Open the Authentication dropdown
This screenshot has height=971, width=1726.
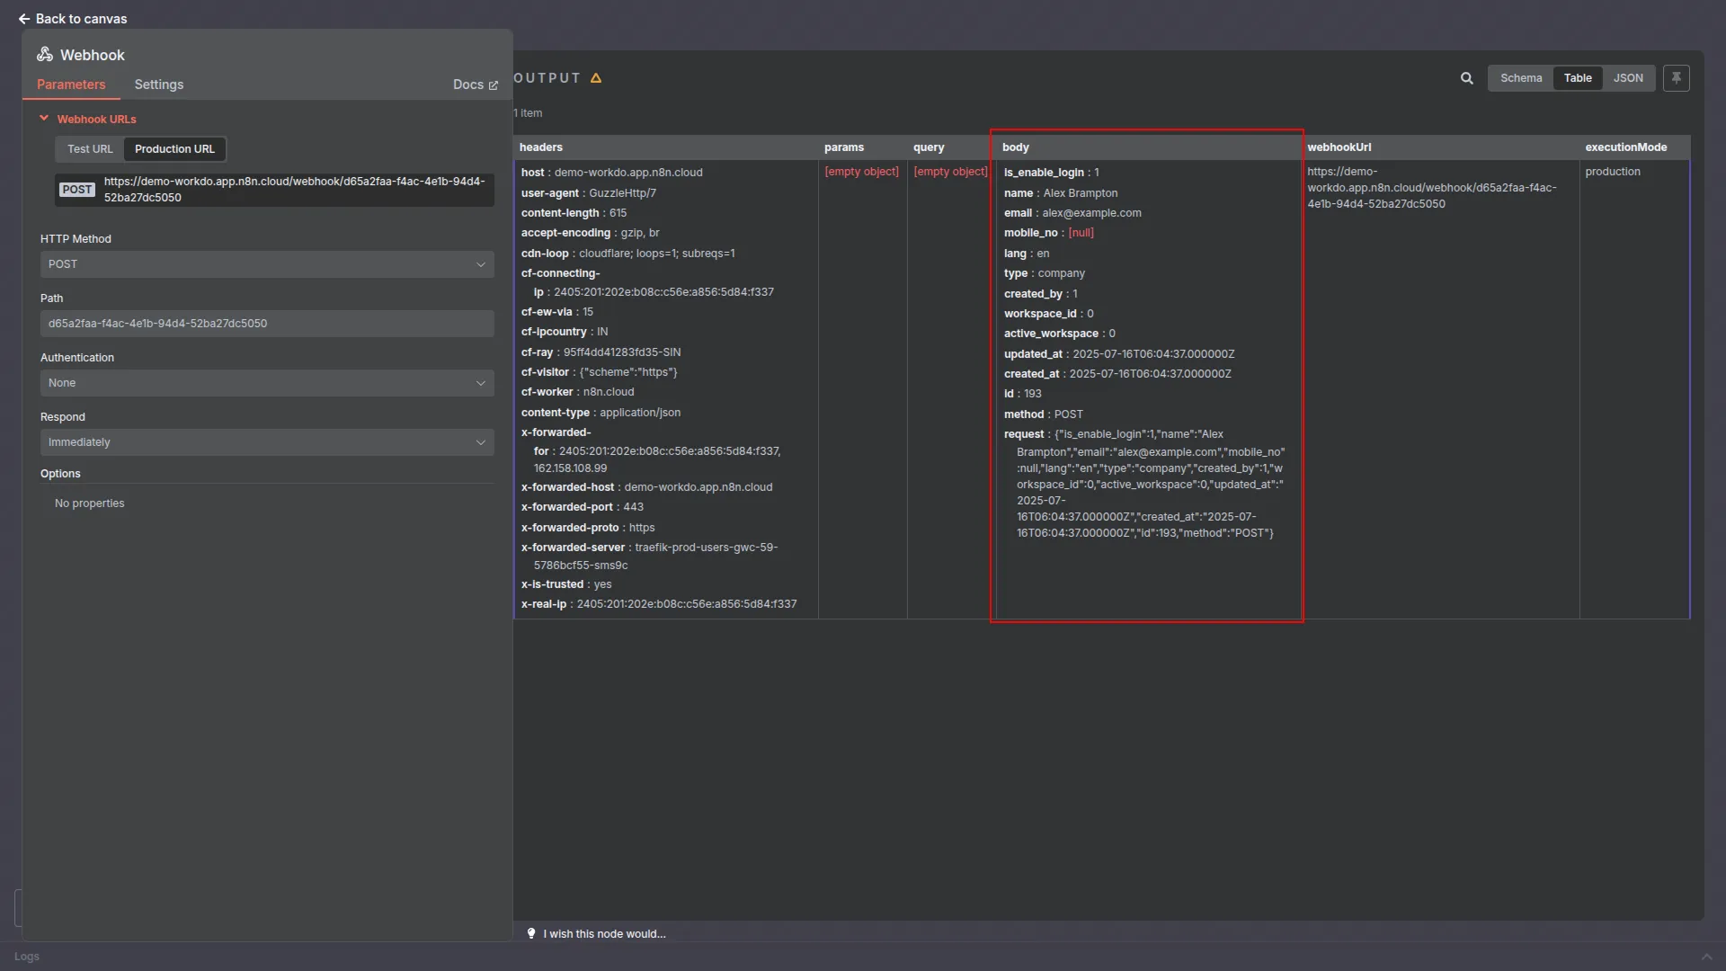[x=267, y=383]
